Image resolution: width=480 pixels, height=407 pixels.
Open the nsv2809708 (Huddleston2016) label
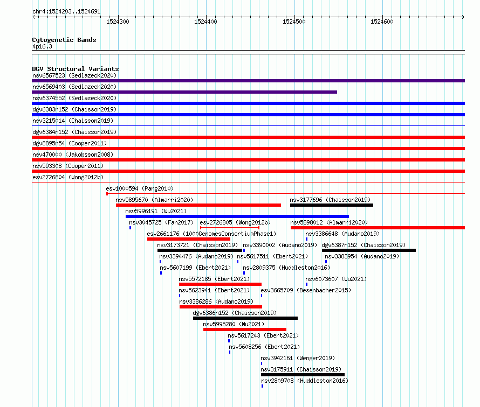(x=305, y=381)
